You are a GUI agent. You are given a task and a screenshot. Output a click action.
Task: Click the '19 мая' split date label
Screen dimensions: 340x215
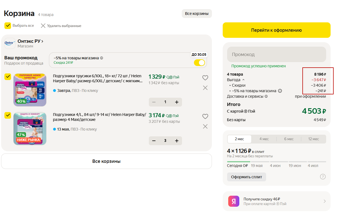pyautogui.click(x=257, y=166)
